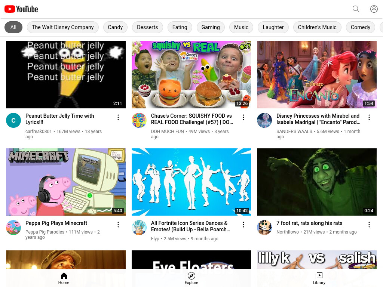Viewport: 383px width, 287px height.
Task: Select the All filter chip
Action: (x=13, y=27)
